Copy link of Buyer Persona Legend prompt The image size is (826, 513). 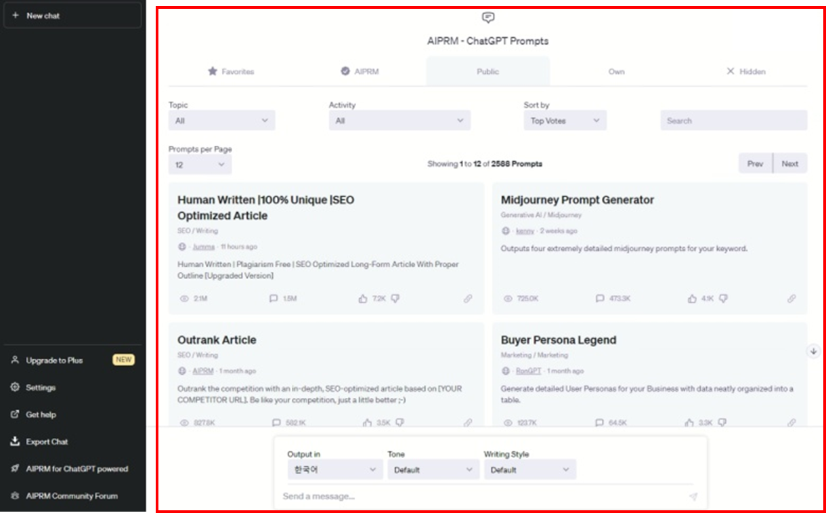pyautogui.click(x=791, y=422)
